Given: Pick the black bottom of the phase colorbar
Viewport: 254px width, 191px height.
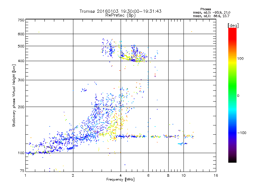Looking at the screenshot, I should (x=232, y=160).
